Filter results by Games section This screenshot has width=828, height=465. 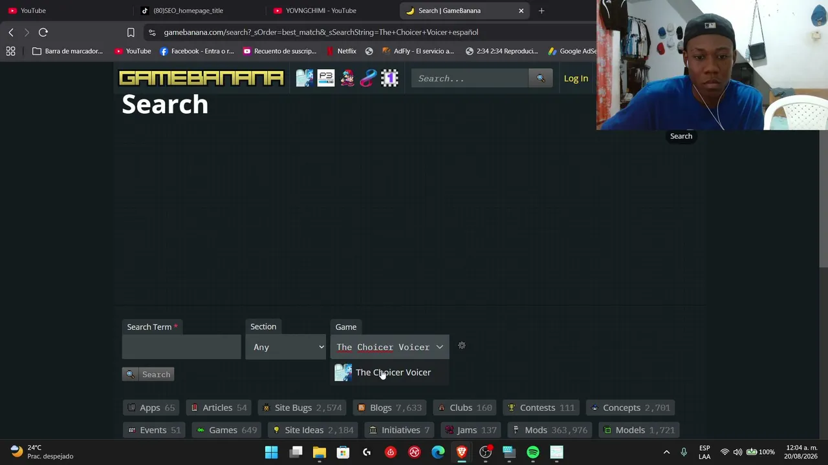(227, 430)
